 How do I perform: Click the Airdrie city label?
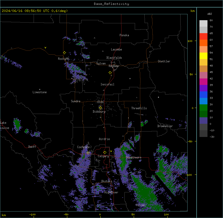[x=104, y=139]
